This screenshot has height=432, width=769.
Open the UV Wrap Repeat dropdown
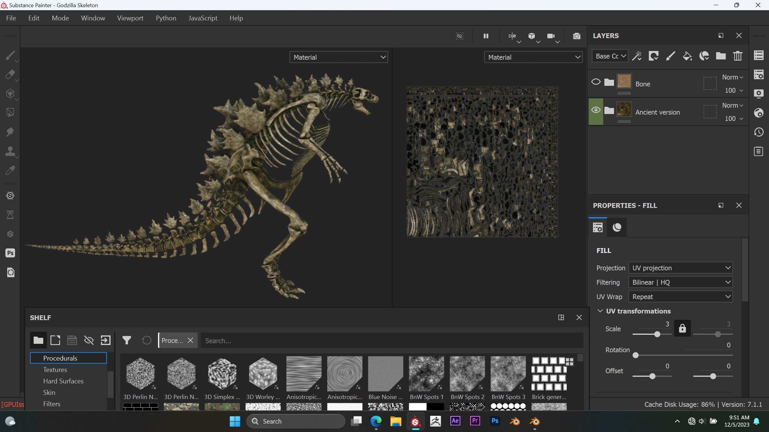click(680, 297)
